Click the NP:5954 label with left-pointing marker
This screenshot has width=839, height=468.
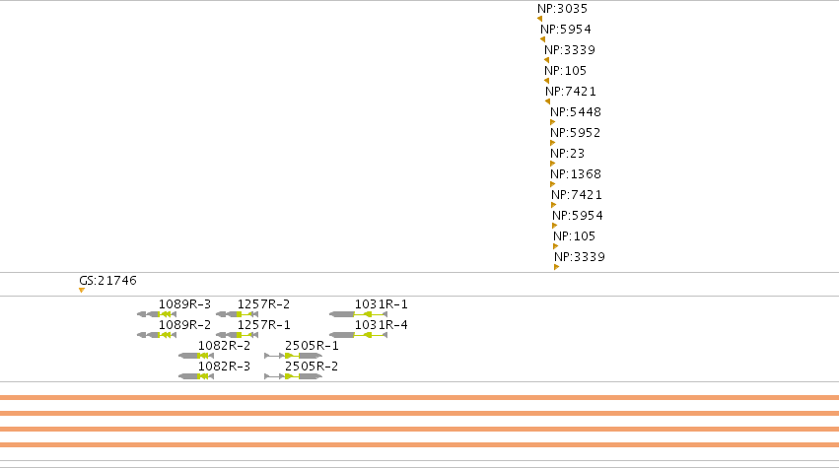(x=566, y=30)
